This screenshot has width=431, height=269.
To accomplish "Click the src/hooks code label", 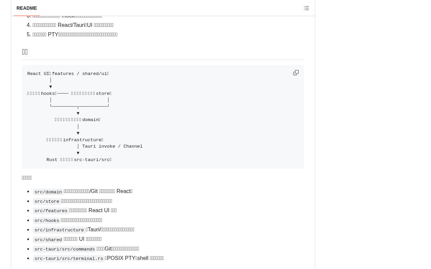I will [47, 221].
